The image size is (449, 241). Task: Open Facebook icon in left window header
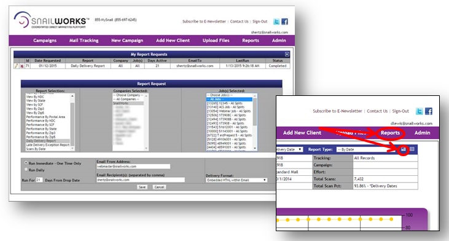coord(284,22)
